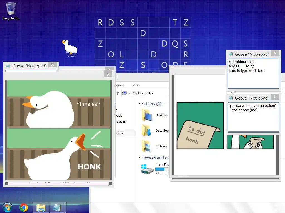Click the 'Pictures' folder label
This screenshot has height=213, width=285.
[161, 146]
